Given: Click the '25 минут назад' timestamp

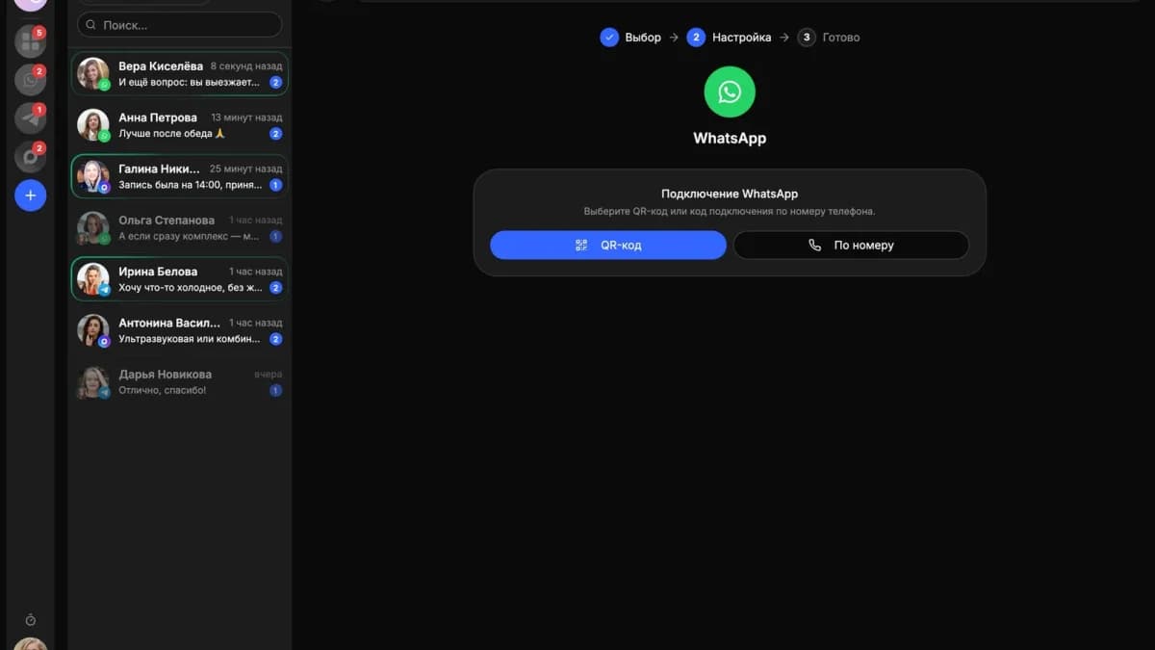Looking at the screenshot, I should pyautogui.click(x=246, y=169).
